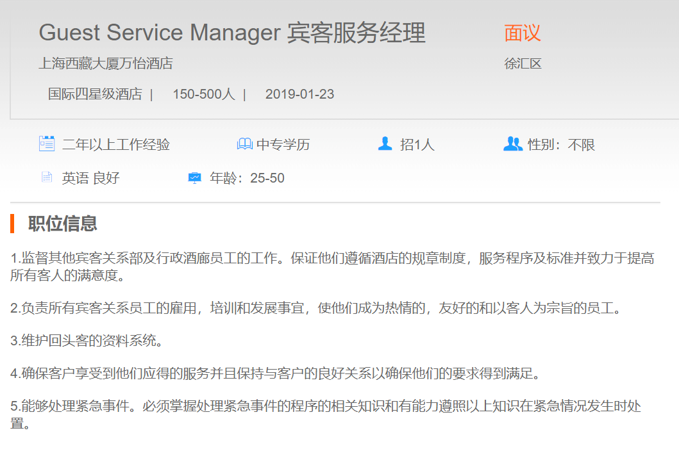Click the document icon beside 英语 良好

point(47,177)
